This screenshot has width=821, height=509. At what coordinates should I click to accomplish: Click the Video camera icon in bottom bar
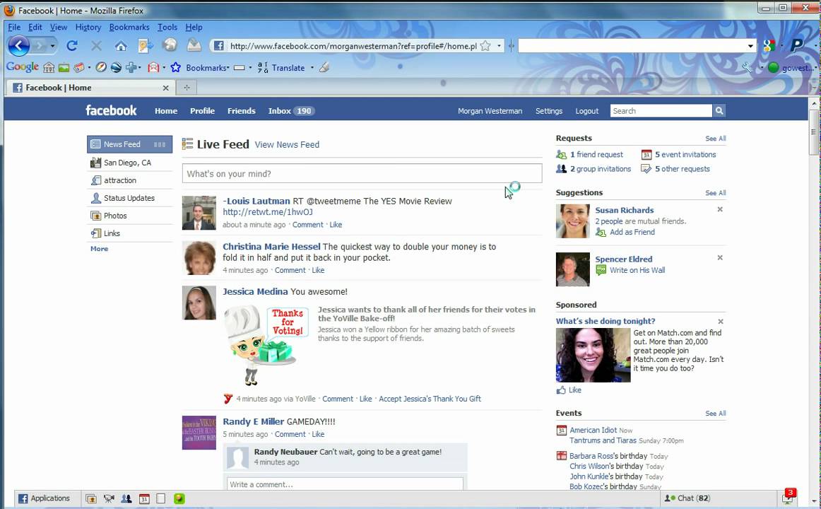point(109,498)
